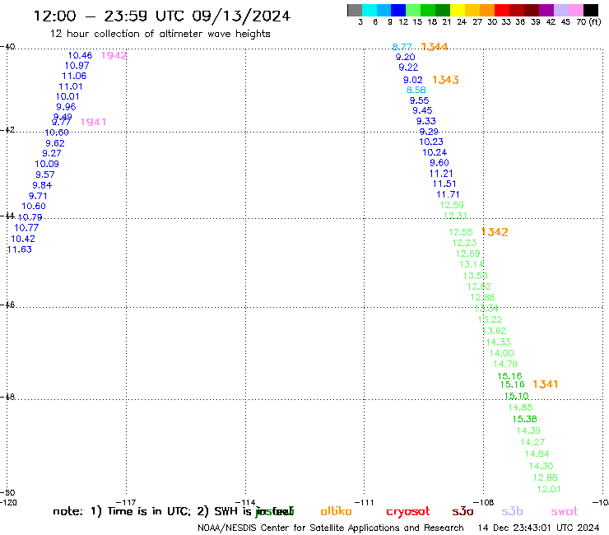
Task: Click the cyan swatch in the wave height legend
Action: tap(370, 10)
